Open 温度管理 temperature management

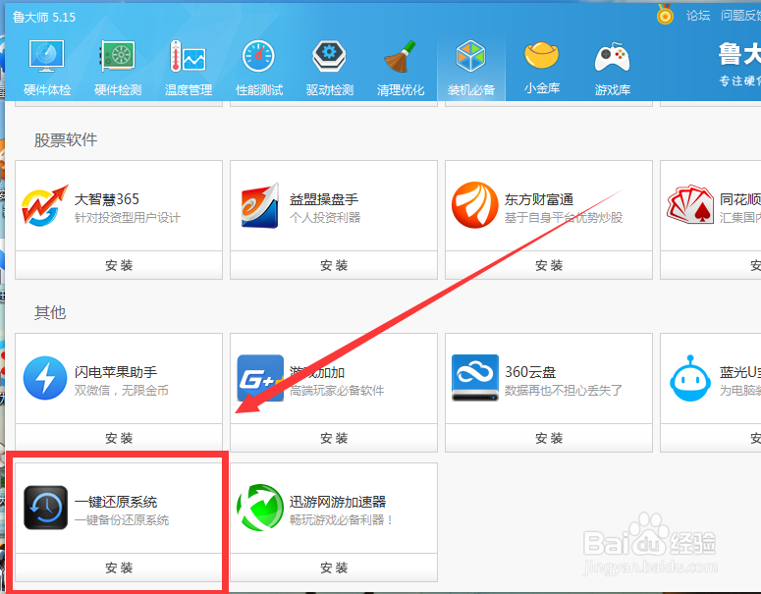pos(189,68)
